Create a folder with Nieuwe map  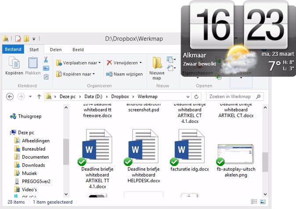click(157, 68)
